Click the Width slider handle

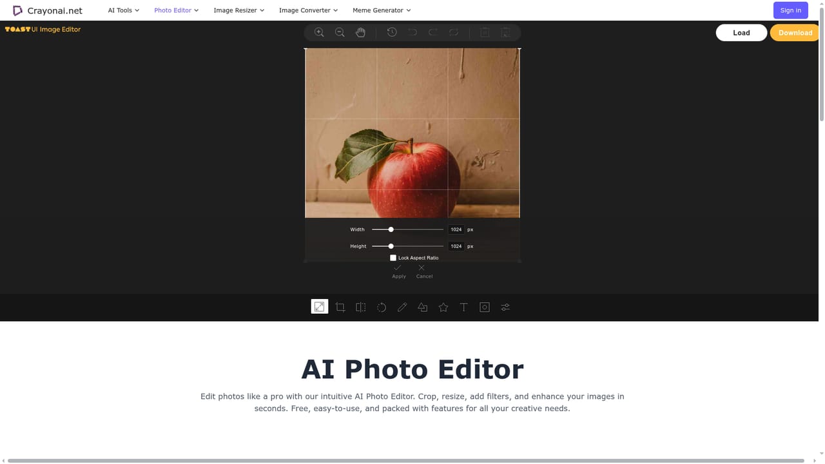tap(391, 229)
